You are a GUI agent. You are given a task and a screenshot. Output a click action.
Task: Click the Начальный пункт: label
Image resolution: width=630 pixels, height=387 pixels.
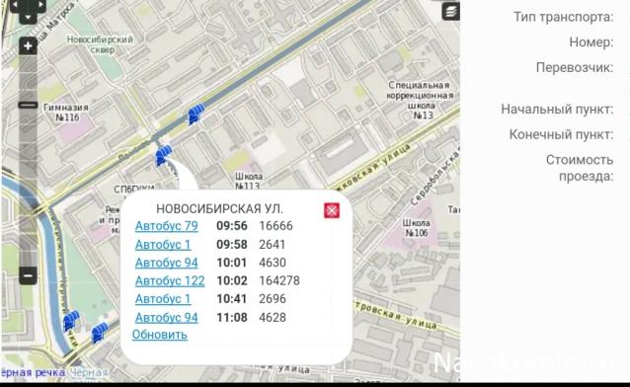557,110
